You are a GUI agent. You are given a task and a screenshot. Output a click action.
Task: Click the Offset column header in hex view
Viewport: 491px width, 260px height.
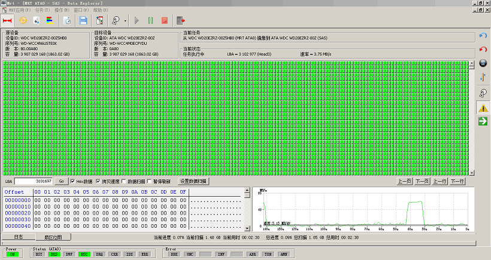(x=14, y=192)
